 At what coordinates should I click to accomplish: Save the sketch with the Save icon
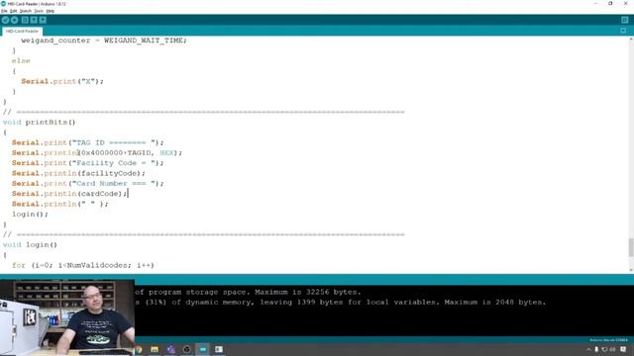[x=43, y=20]
